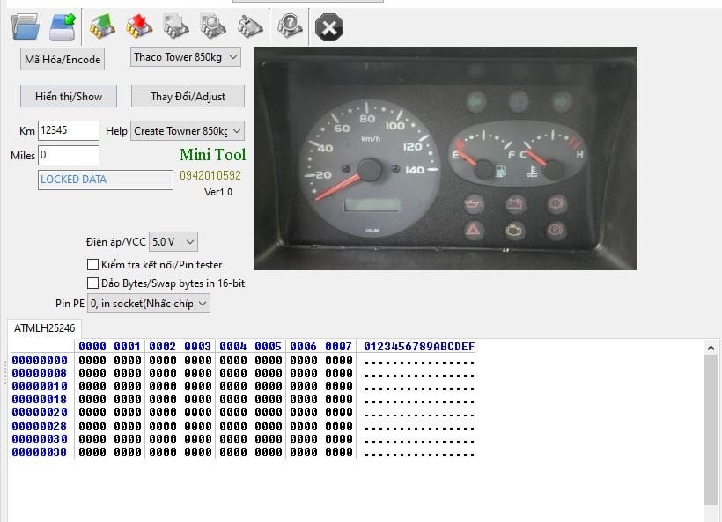This screenshot has width=722, height=522.
Task: Click column 0004 cell in row 00000020
Action: tap(233, 413)
